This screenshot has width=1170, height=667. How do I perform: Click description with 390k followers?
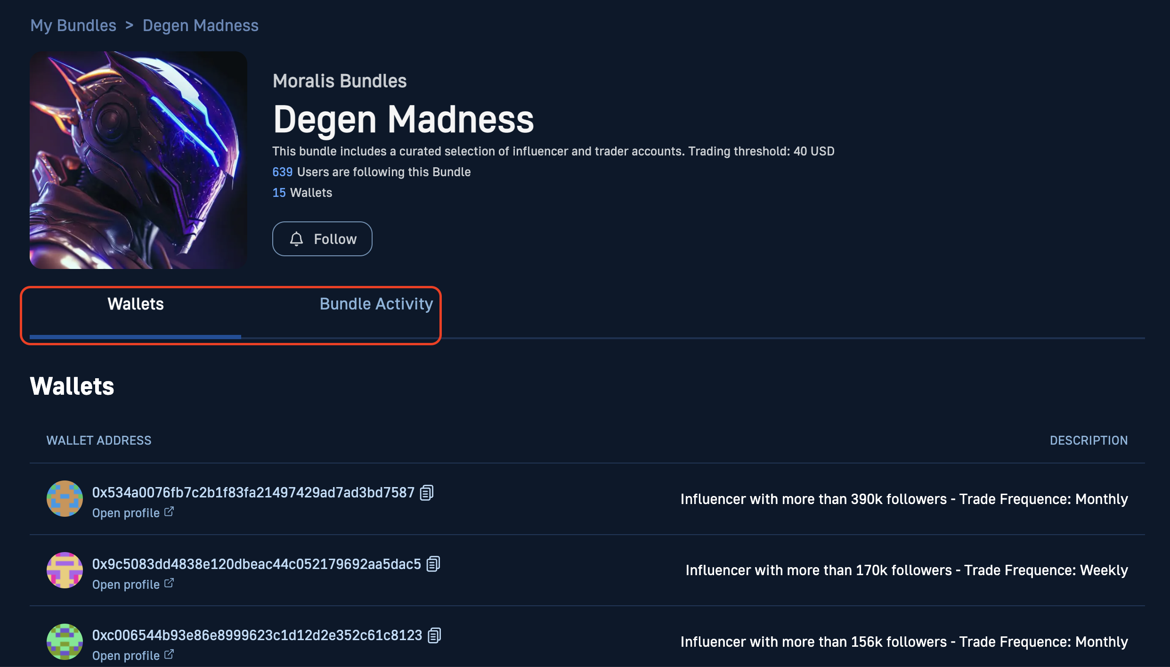point(904,499)
